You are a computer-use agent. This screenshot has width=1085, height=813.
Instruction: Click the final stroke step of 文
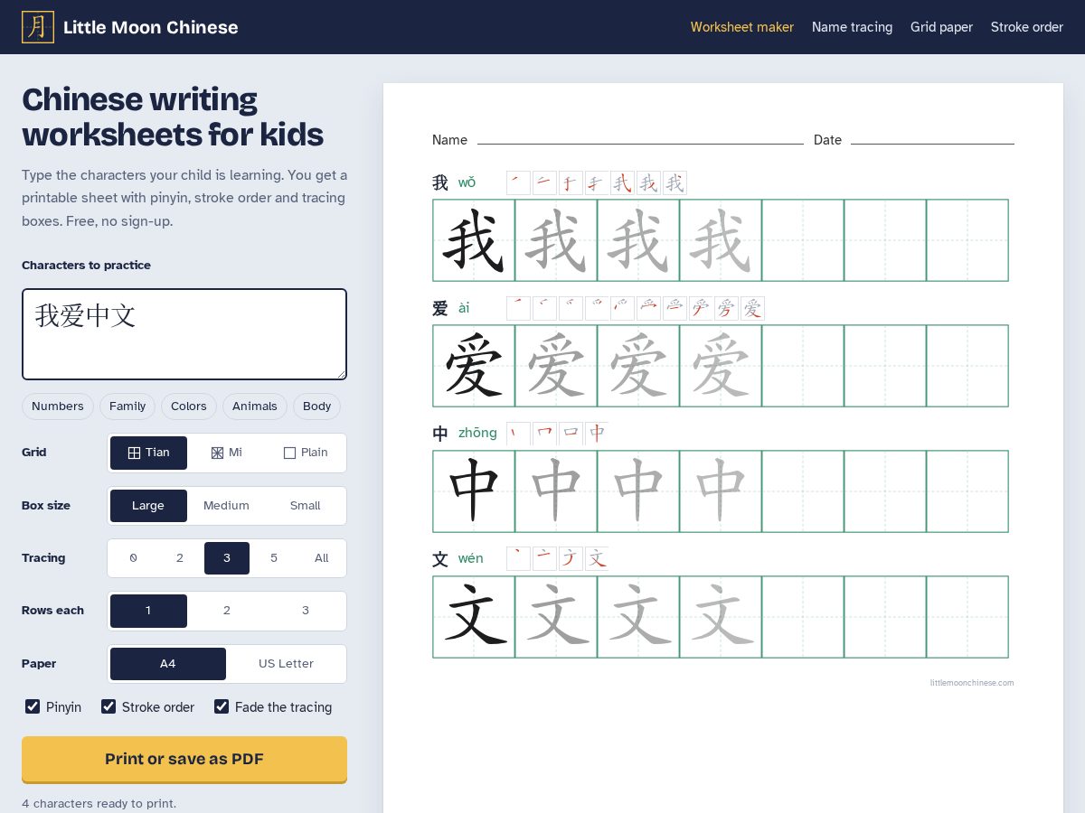click(597, 559)
